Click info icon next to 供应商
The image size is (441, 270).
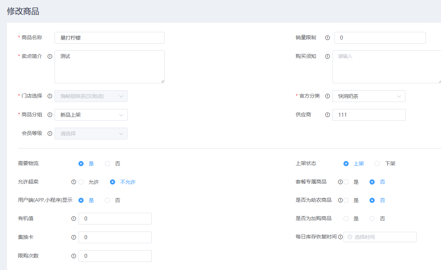click(x=327, y=115)
